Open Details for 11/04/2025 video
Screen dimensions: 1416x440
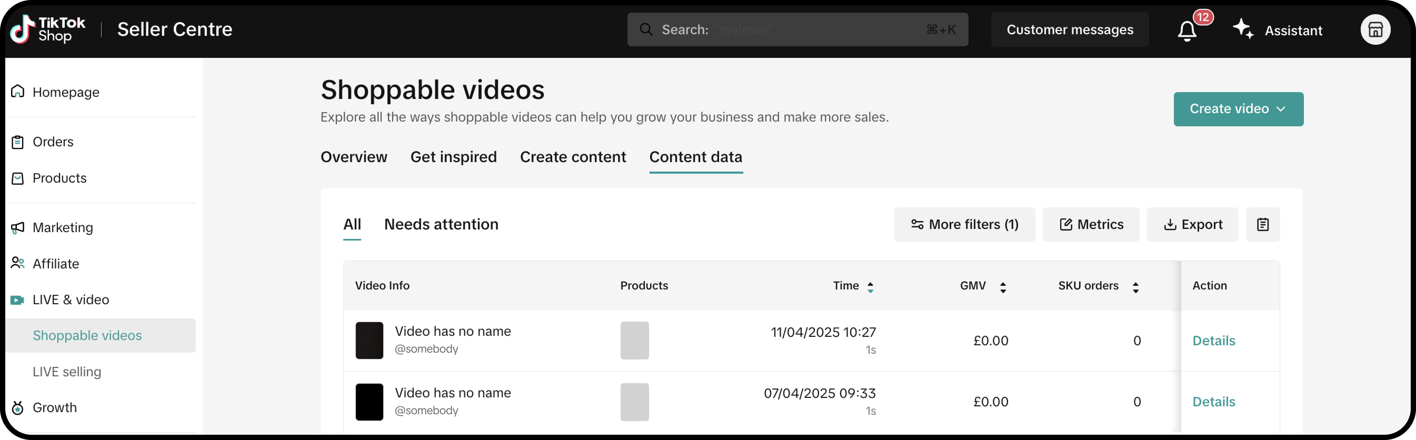point(1213,341)
